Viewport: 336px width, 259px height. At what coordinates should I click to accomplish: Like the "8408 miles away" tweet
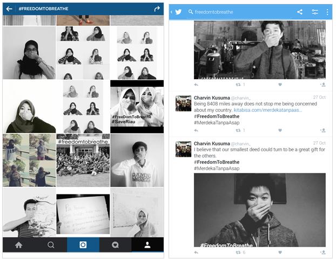pos(280,130)
